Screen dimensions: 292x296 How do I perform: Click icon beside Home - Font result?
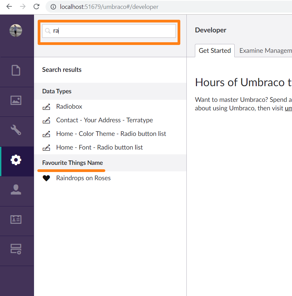[46, 147]
